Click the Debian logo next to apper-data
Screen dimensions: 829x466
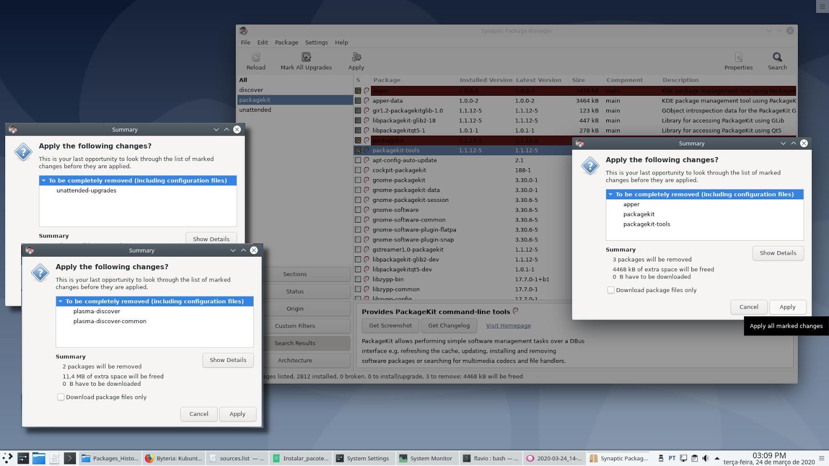point(366,100)
